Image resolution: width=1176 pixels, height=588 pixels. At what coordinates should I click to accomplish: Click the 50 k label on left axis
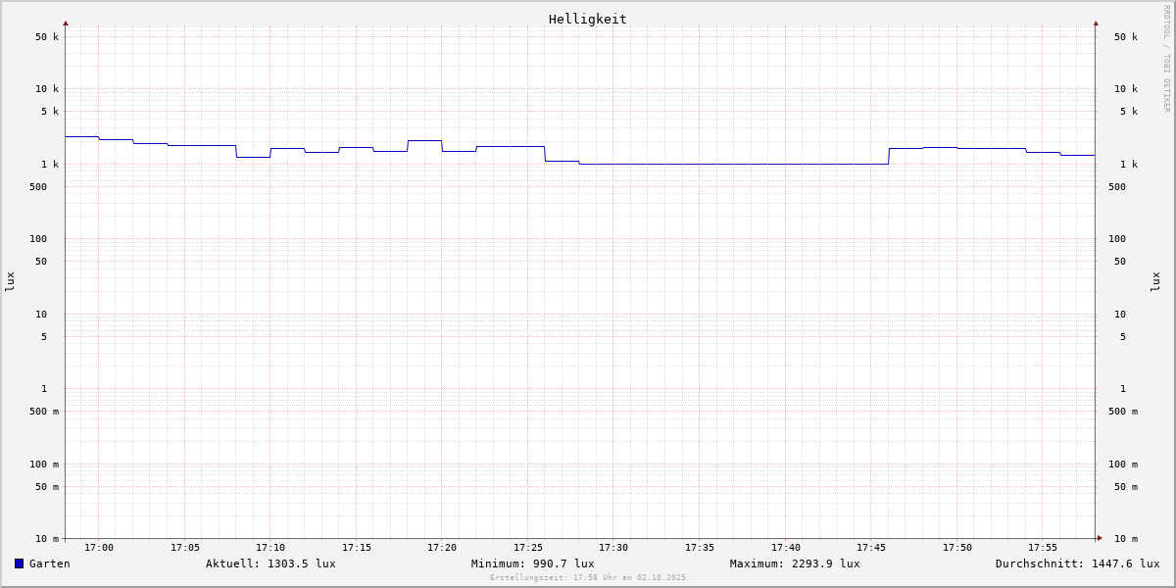pyautogui.click(x=47, y=37)
